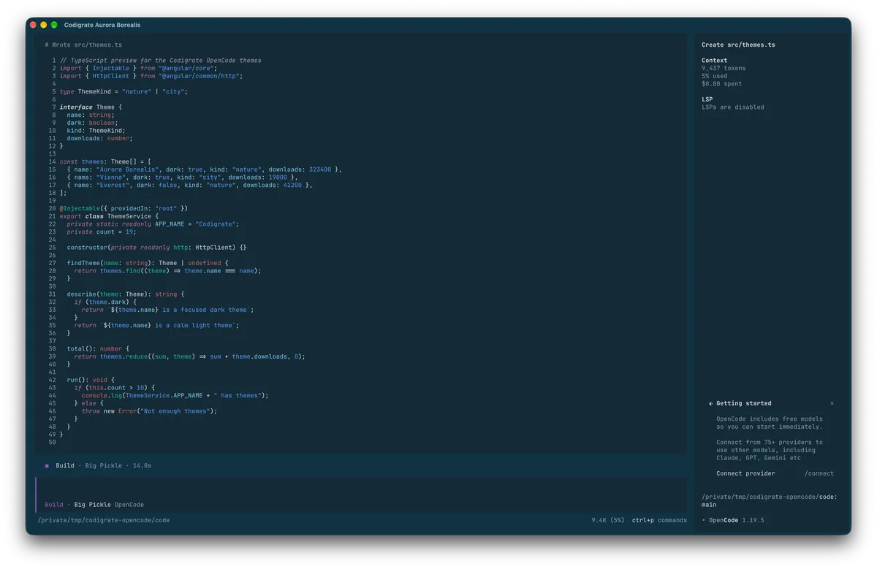Click the TypeScript preview comment on line 1
The image size is (877, 569).
[x=160, y=61]
